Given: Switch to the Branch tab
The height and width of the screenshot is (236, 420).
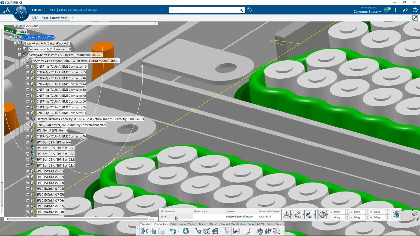Looking at the screenshot, I should 203,224.
